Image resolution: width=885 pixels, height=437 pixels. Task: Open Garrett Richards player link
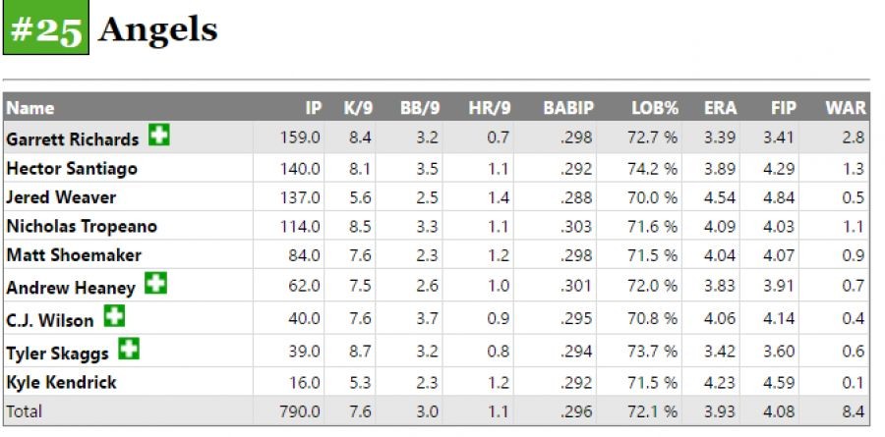(x=73, y=139)
